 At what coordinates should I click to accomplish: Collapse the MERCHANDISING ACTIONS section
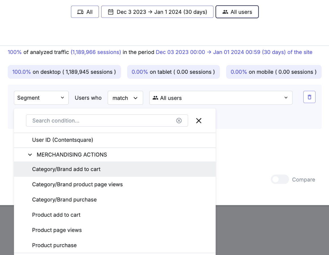pyautogui.click(x=30, y=155)
